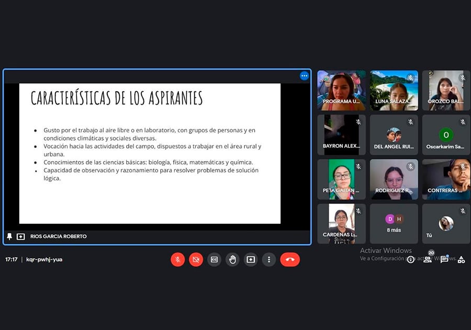
Task: Open the three-dot more options menu
Action: tap(269, 259)
